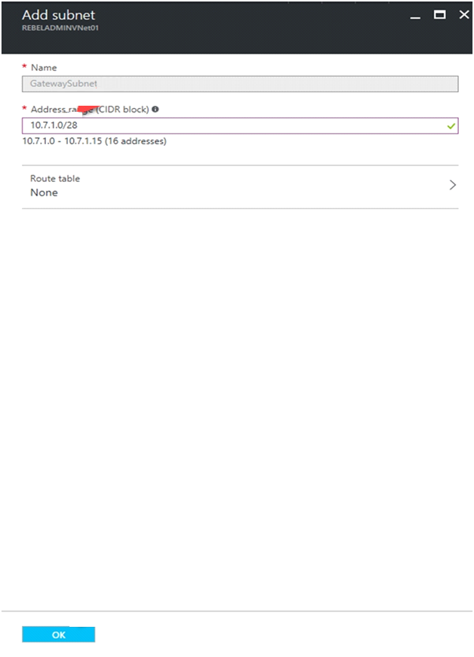The image size is (474, 657).
Task: Select the Route table label
Action: point(55,178)
